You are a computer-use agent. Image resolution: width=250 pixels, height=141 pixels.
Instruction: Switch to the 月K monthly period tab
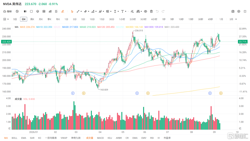pyautogui.click(x=41, y=19)
